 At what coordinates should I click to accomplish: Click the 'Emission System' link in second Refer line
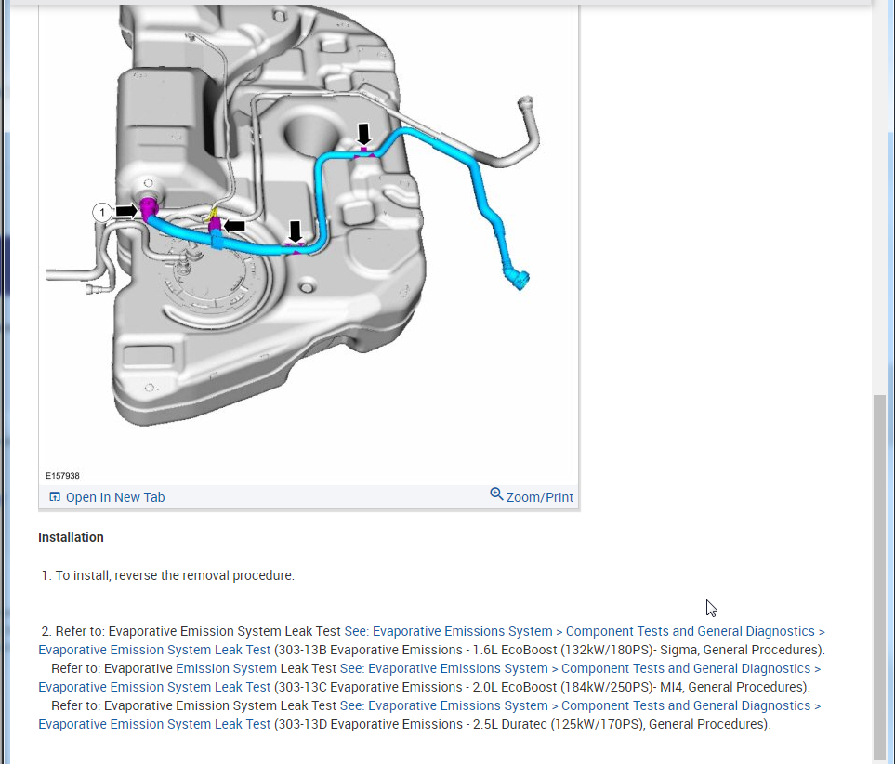tap(226, 668)
